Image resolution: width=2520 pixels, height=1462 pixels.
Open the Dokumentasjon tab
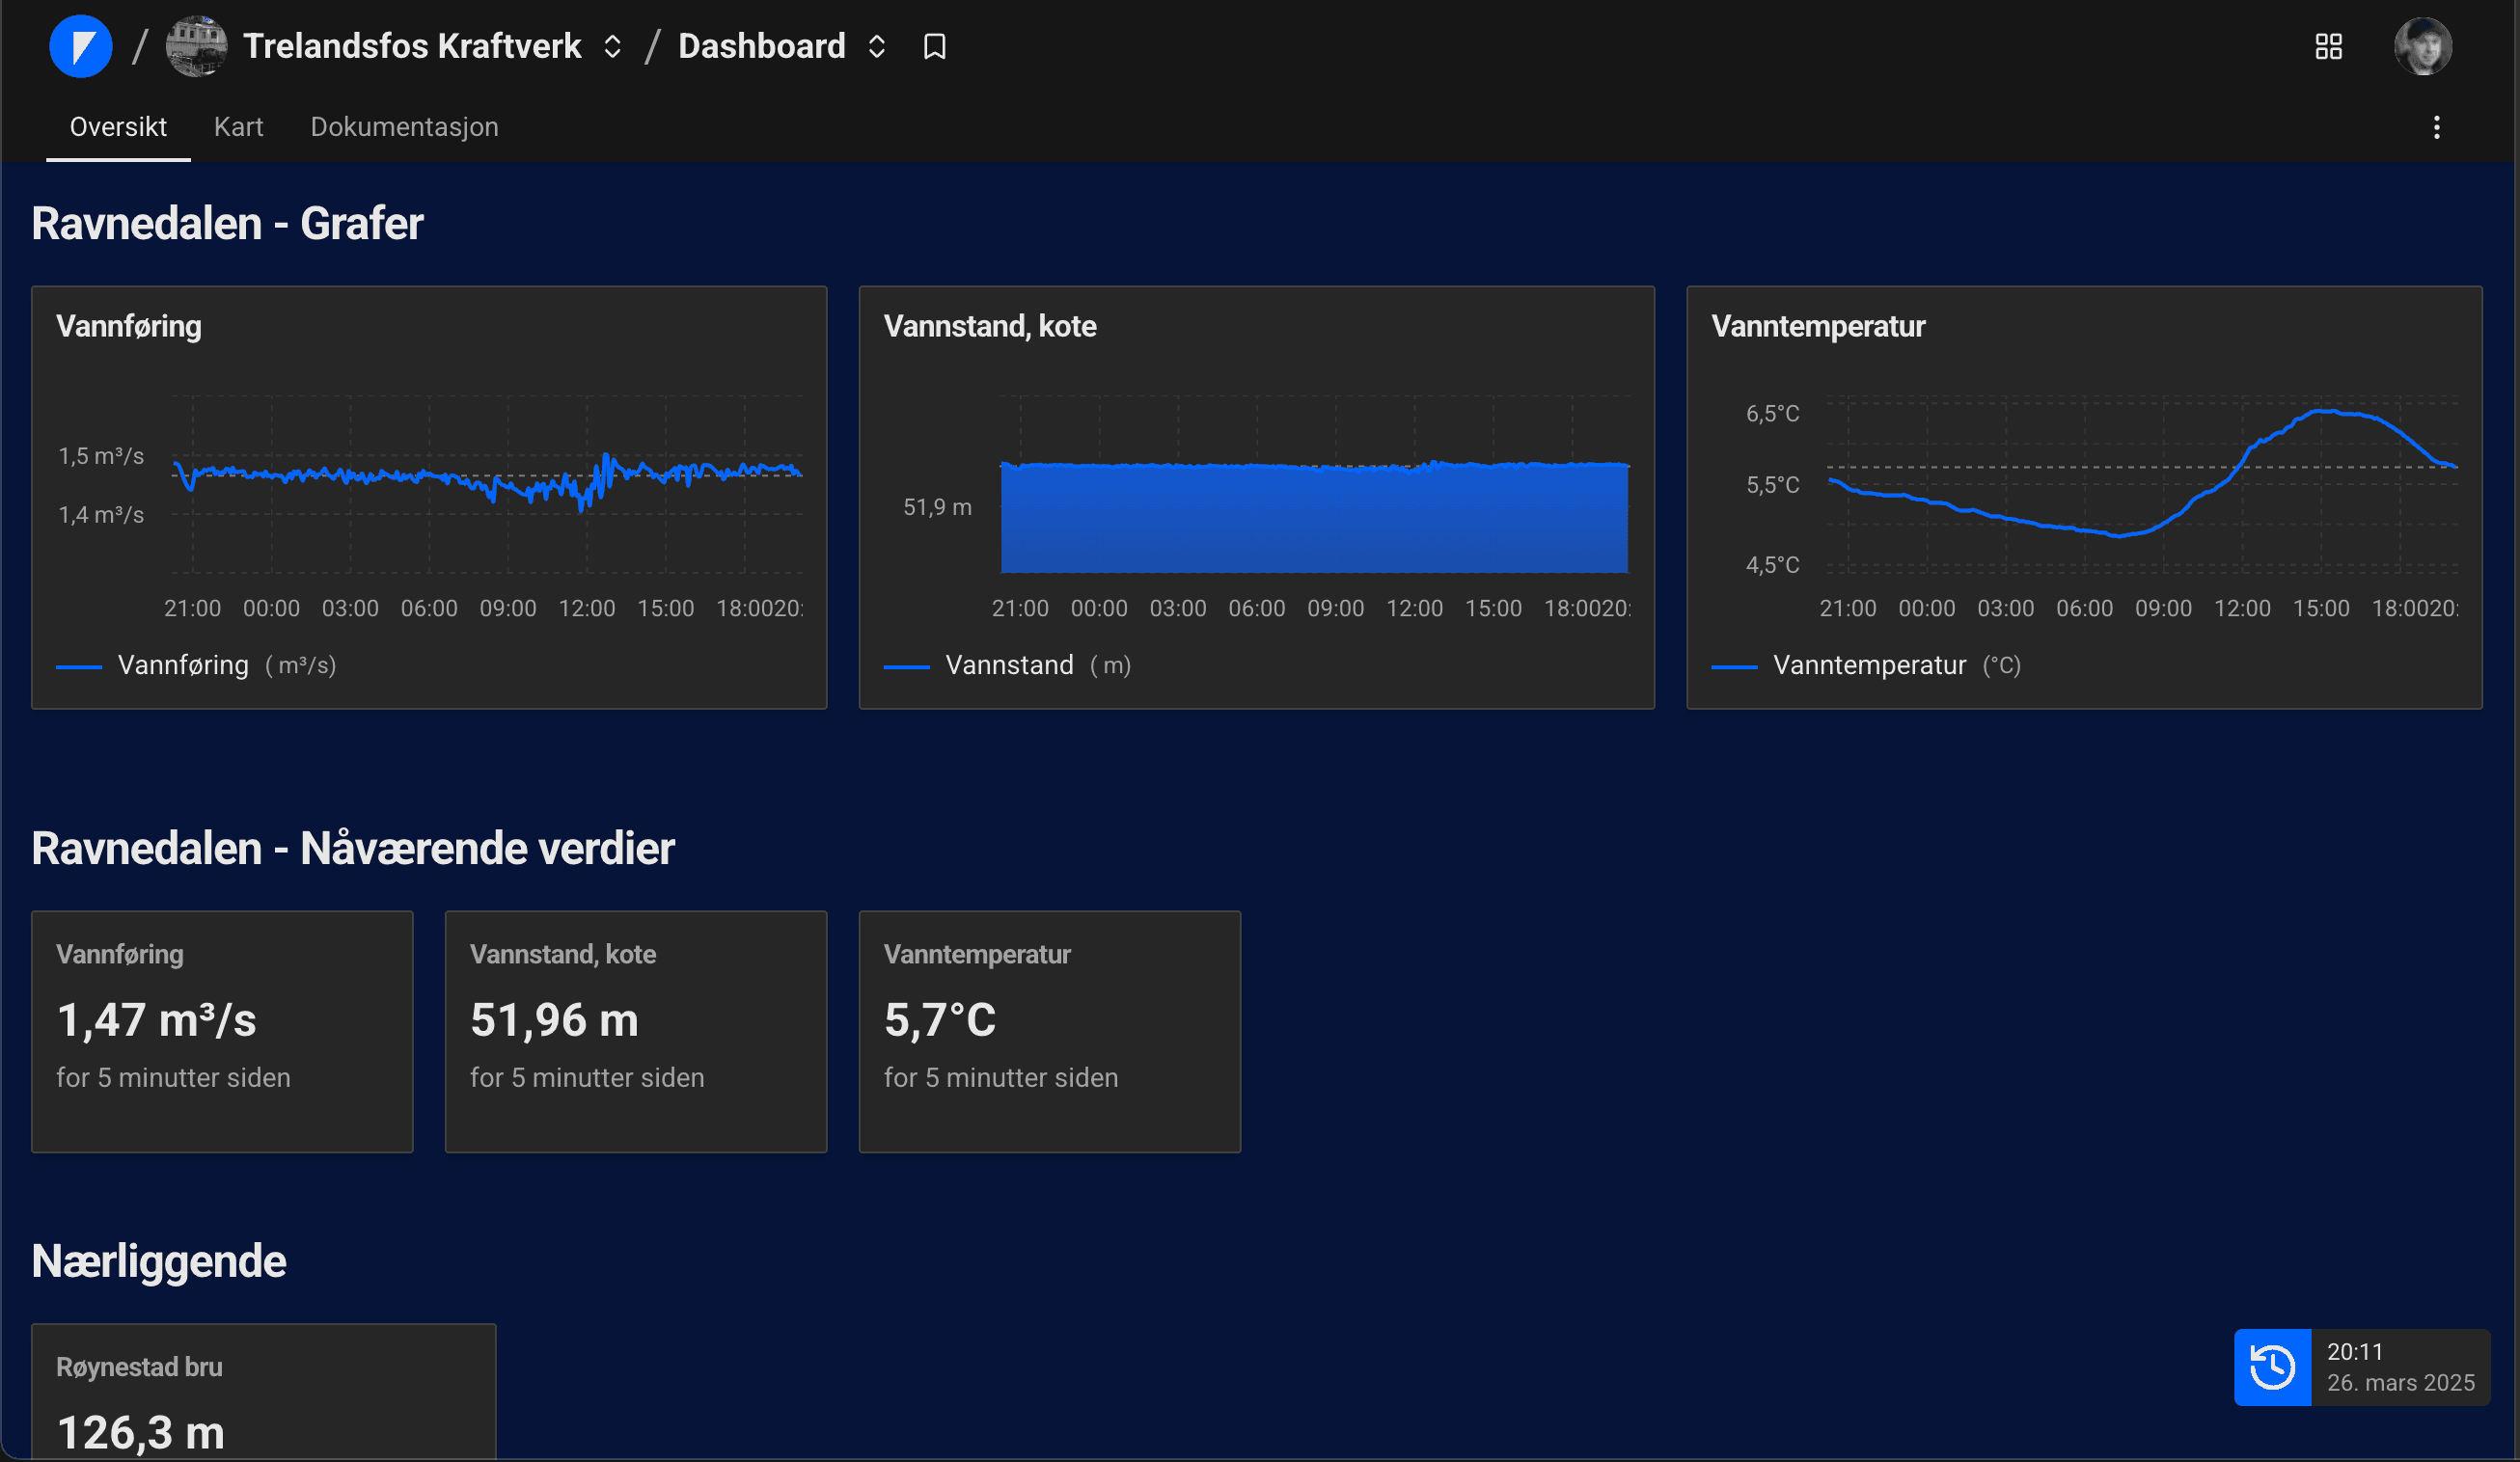404,127
